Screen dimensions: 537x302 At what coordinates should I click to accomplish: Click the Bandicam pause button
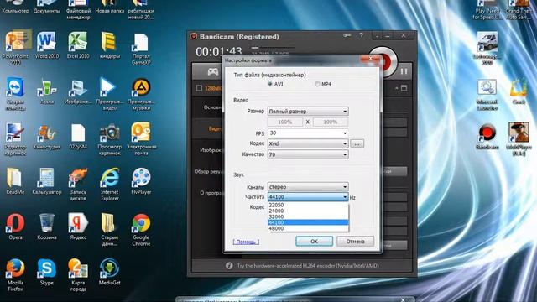click(x=404, y=71)
